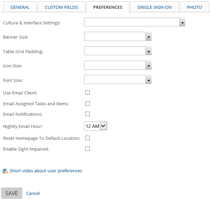Switch to the General tab
Screen dimensions: 210x199
click(20, 7)
